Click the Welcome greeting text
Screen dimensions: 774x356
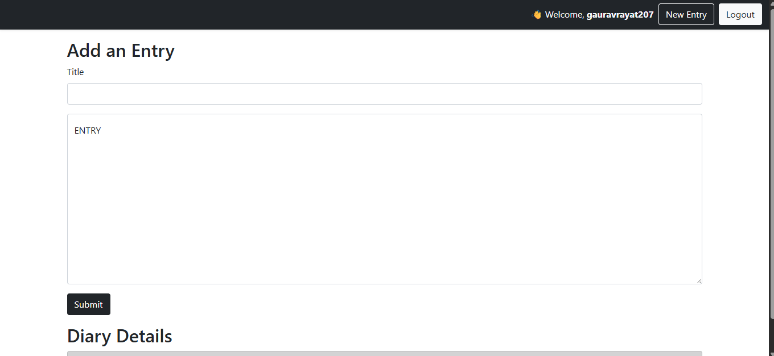pyautogui.click(x=564, y=15)
